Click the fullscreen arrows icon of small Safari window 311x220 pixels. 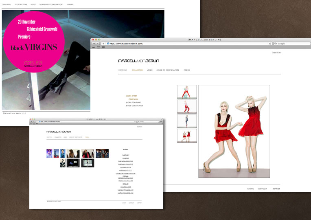[162, 119]
